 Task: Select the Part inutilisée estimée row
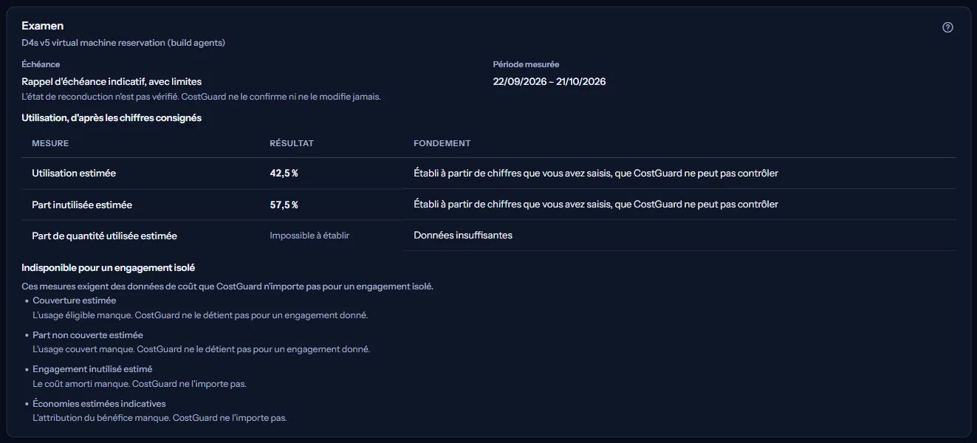tap(488, 205)
